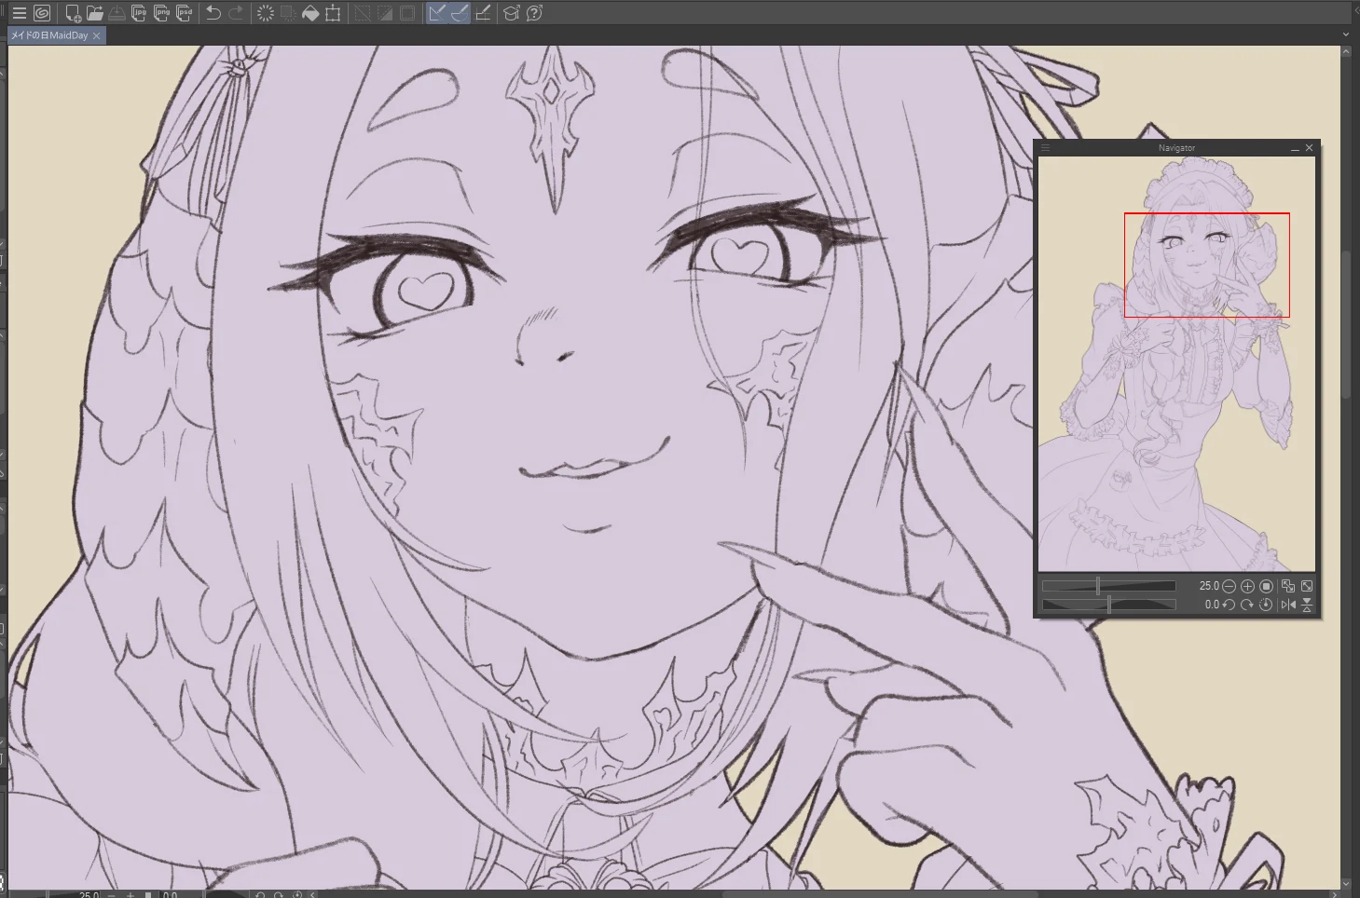Export the image as JPG
Viewport: 1360px width, 898px height.
point(139,13)
